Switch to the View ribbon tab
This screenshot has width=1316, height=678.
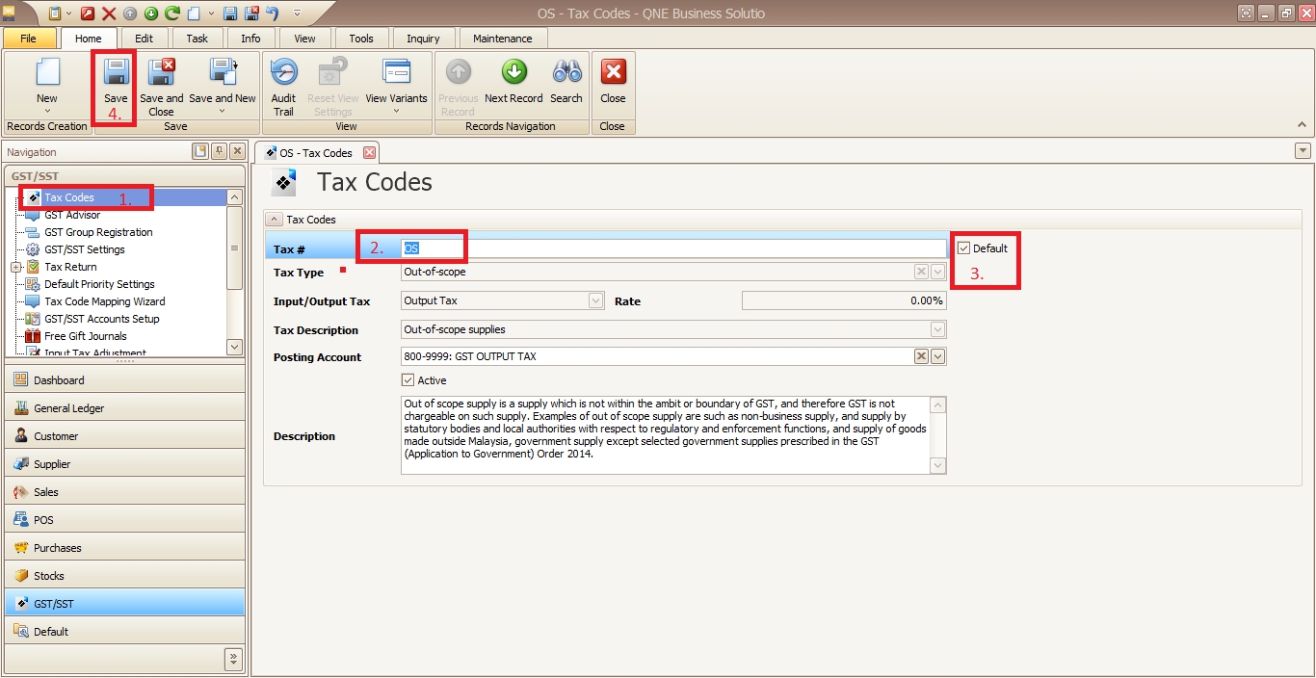pyautogui.click(x=304, y=39)
